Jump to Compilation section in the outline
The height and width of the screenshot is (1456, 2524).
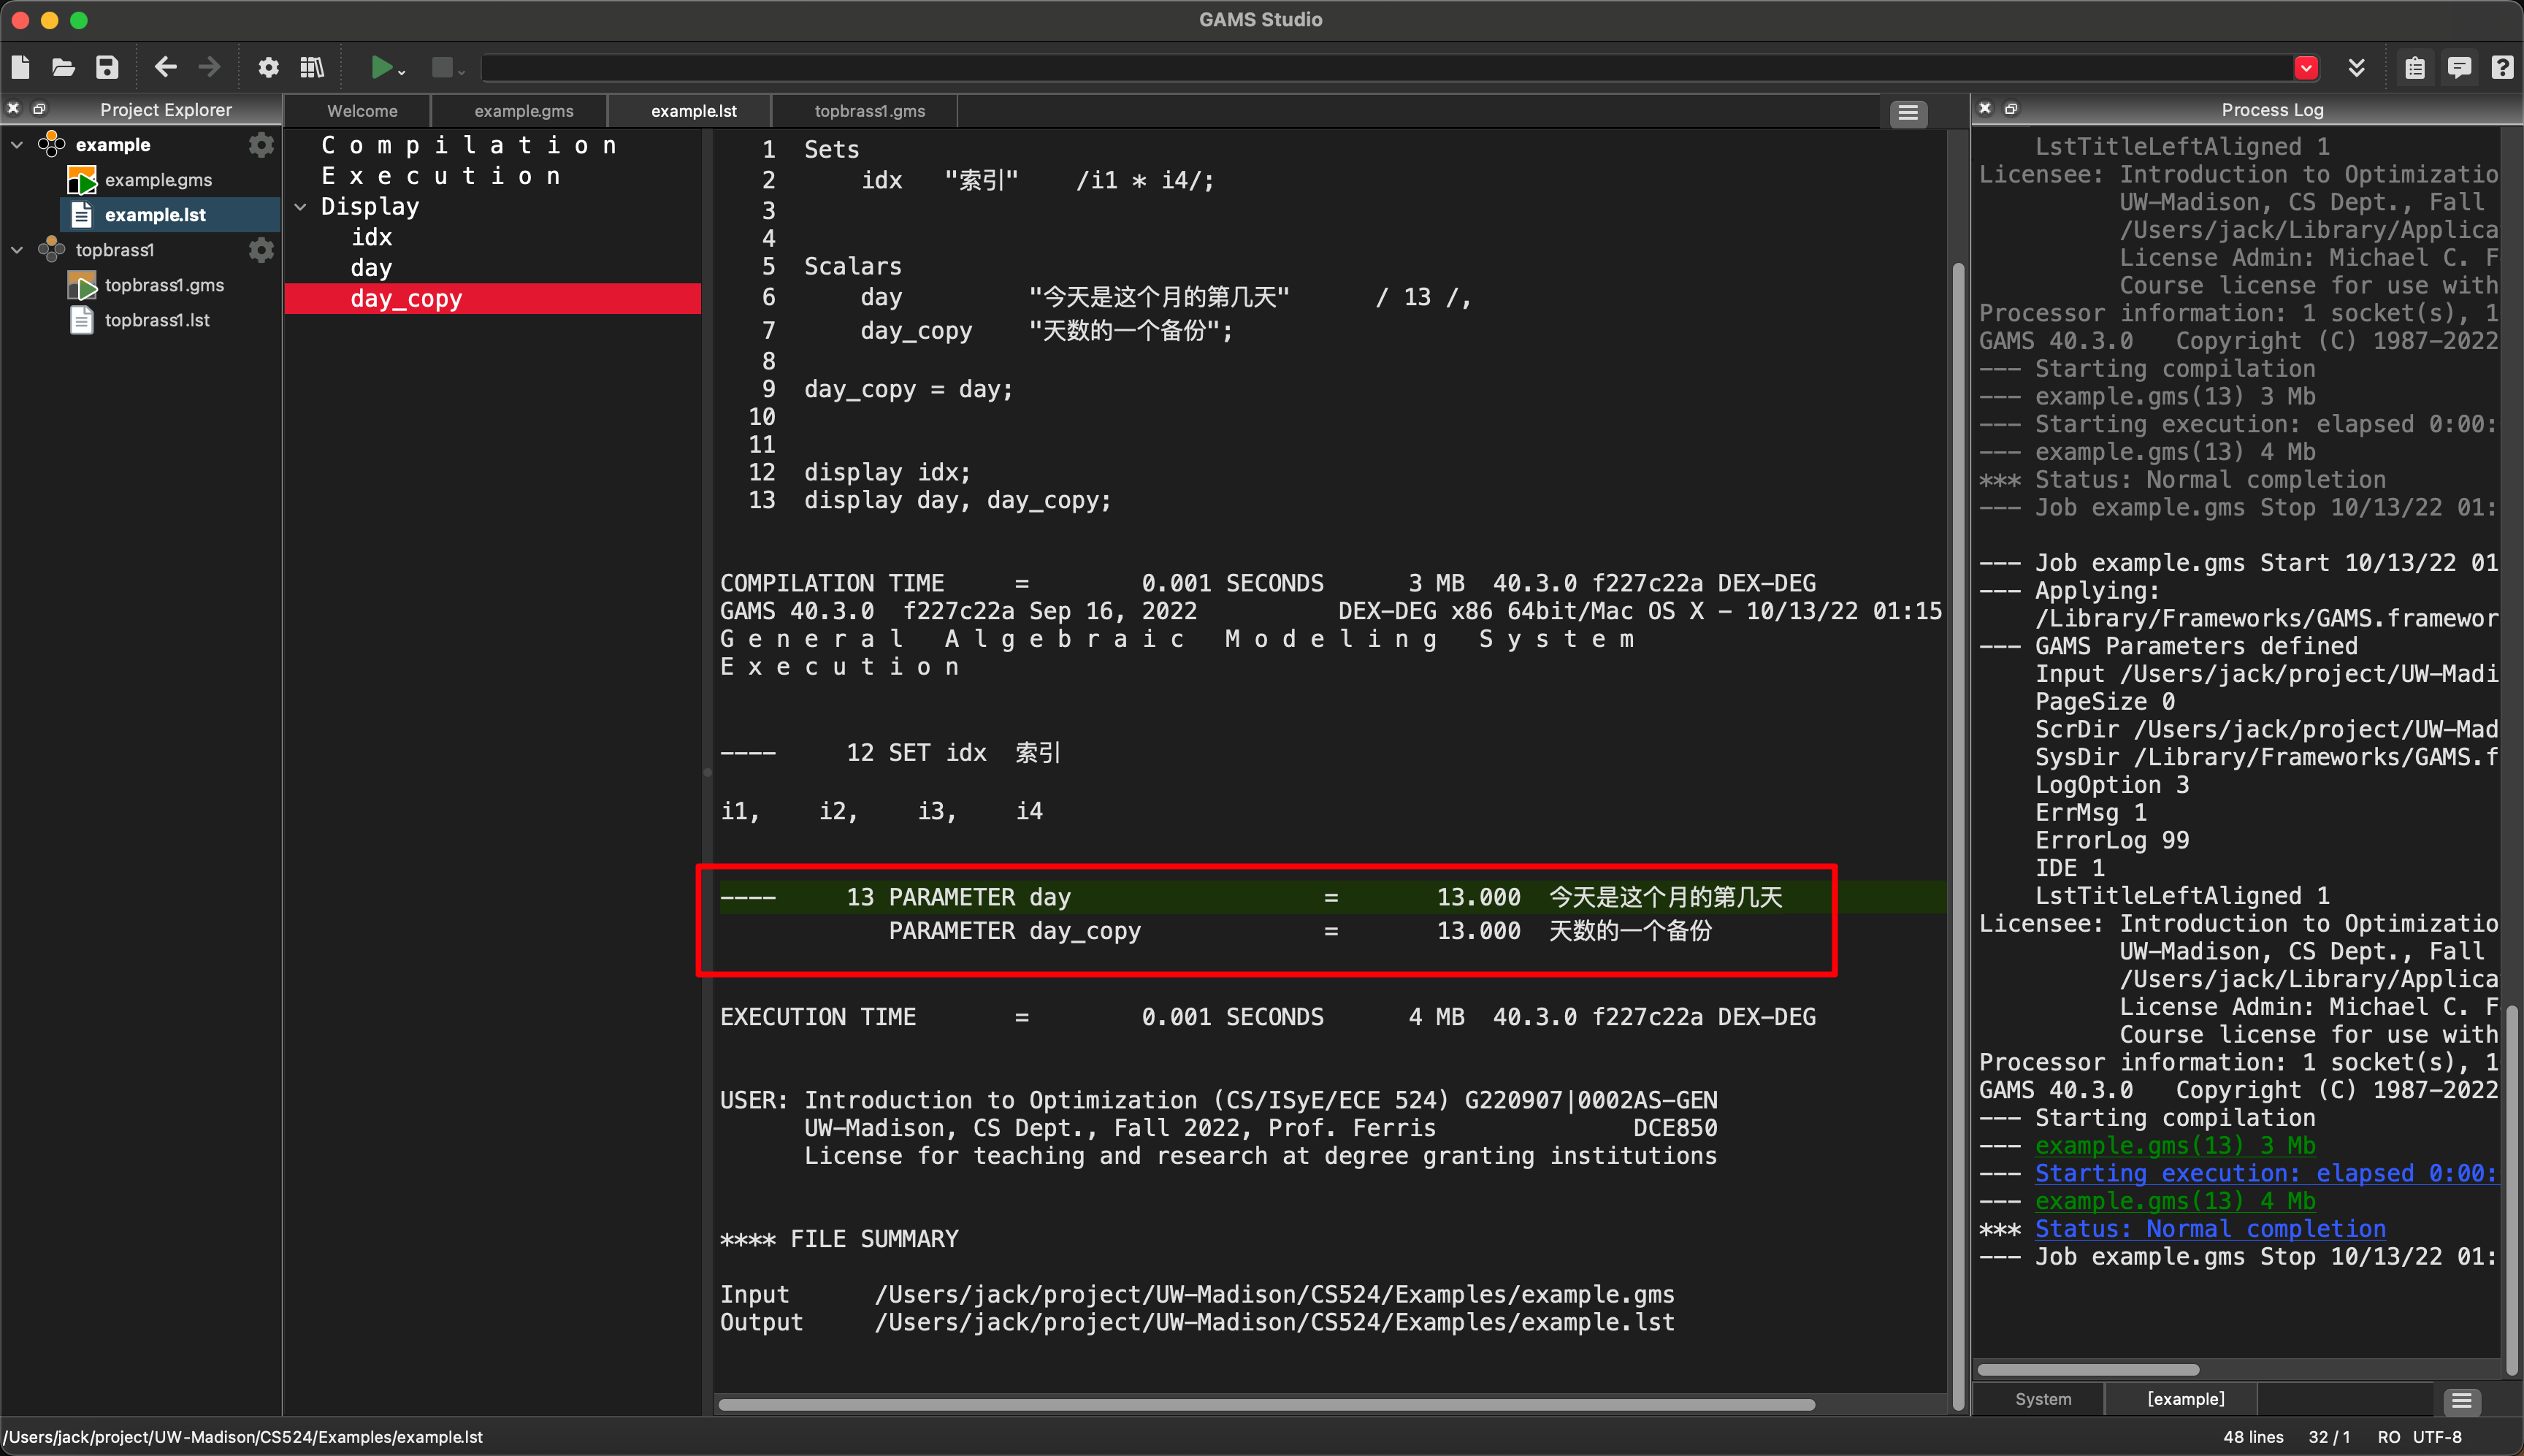tap(469, 145)
